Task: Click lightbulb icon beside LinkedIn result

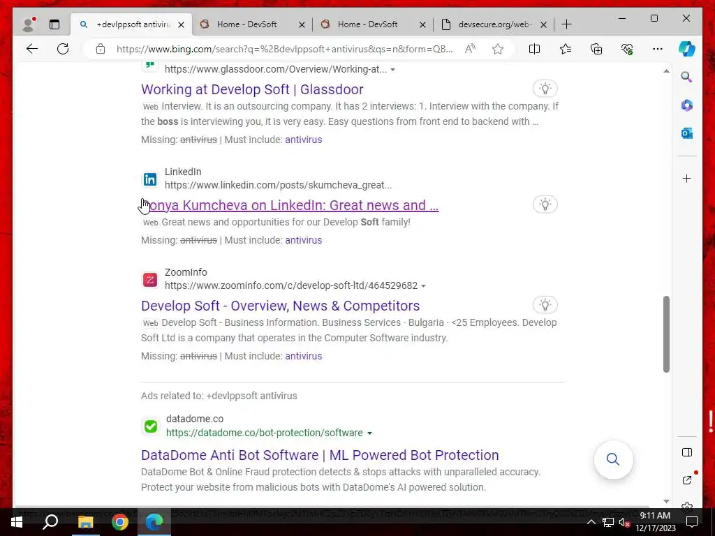Action: (x=545, y=204)
